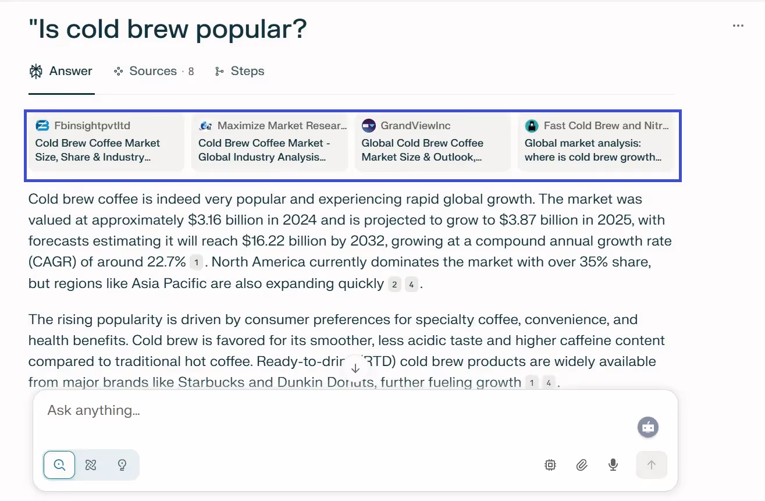Select the lightbulb suggestion icon
Image resolution: width=765 pixels, height=501 pixels.
click(x=122, y=465)
